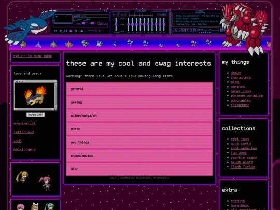Click the 16K equalizer band slider
This screenshot has height=210, width=280.
click(164, 24)
